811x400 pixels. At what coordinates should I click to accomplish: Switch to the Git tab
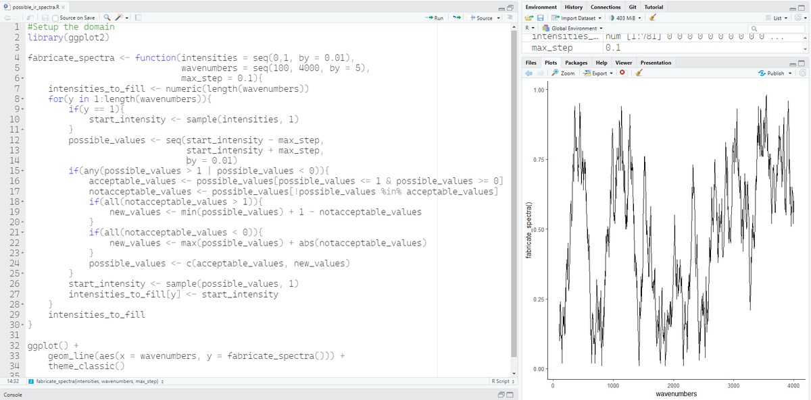point(632,7)
